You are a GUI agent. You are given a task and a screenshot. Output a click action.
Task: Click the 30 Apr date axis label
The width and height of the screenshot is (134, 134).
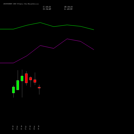[39, 128]
